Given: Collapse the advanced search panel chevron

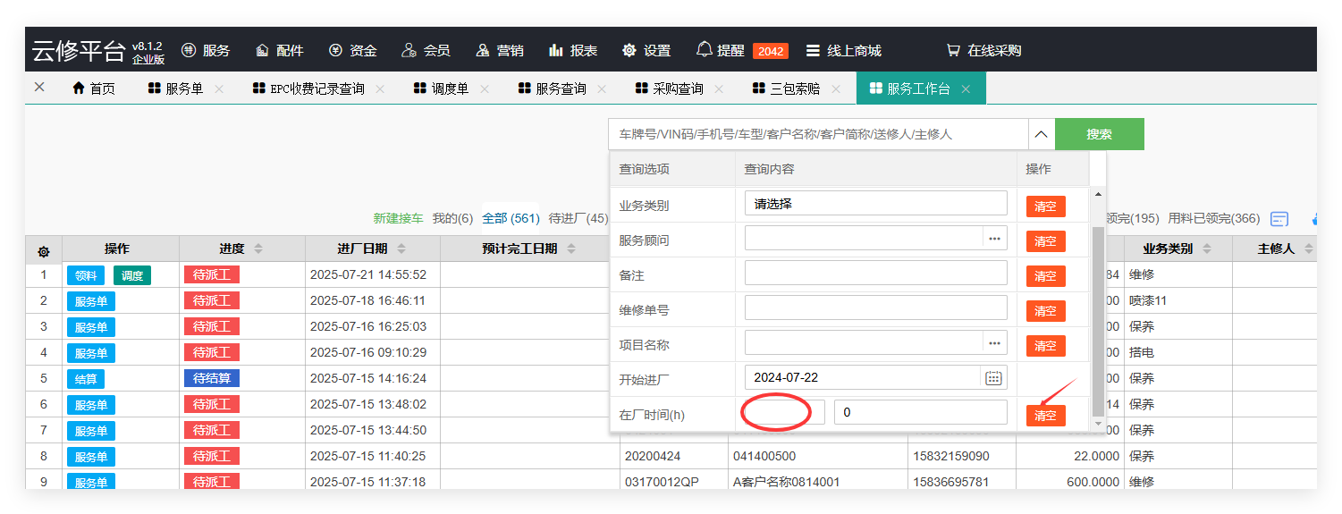Looking at the screenshot, I should point(1041,135).
